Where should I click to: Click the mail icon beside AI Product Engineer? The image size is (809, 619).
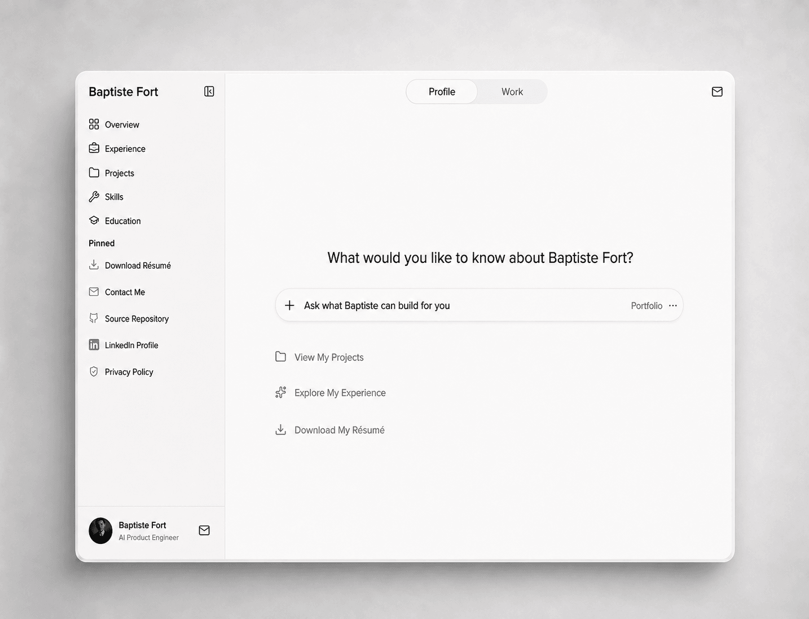coord(204,530)
